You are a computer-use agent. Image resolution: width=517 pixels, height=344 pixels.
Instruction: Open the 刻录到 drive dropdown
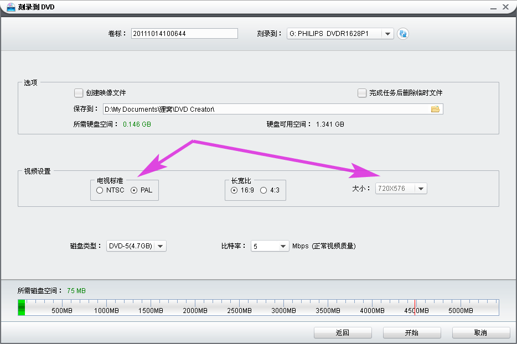click(340, 34)
